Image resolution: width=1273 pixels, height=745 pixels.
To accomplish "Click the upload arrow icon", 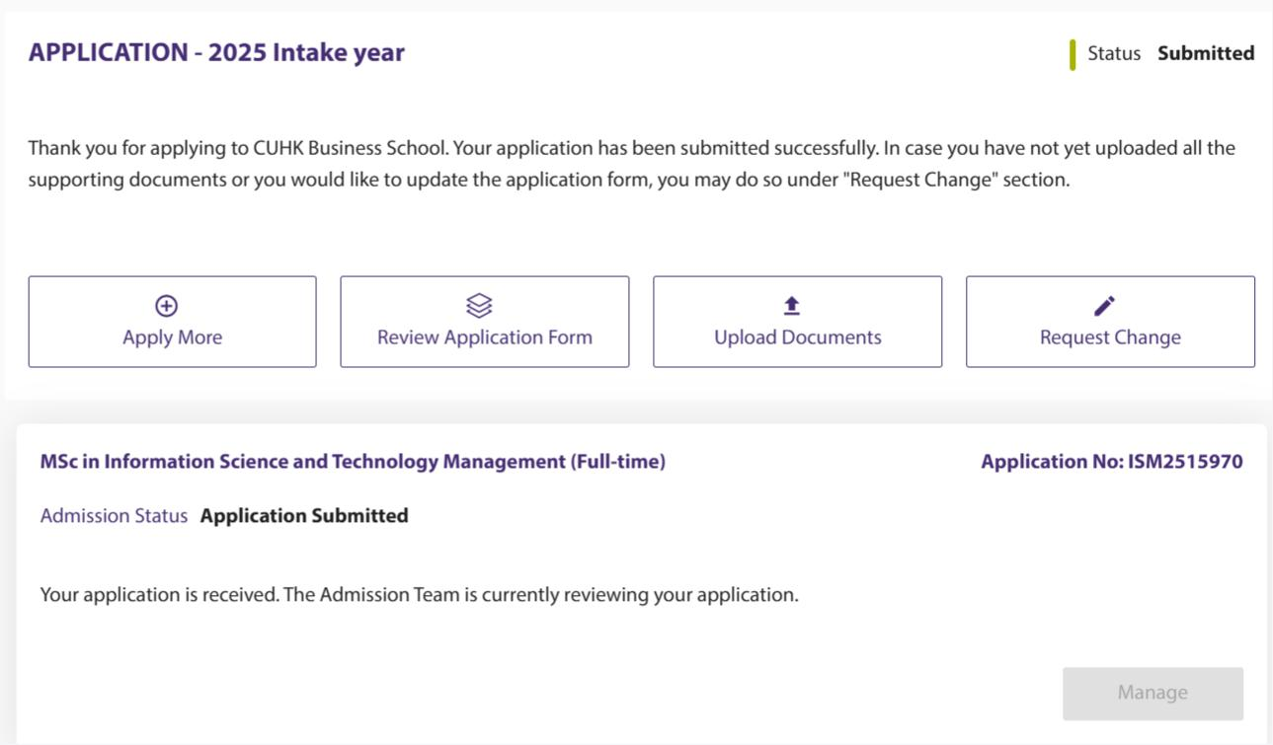I will 791,306.
